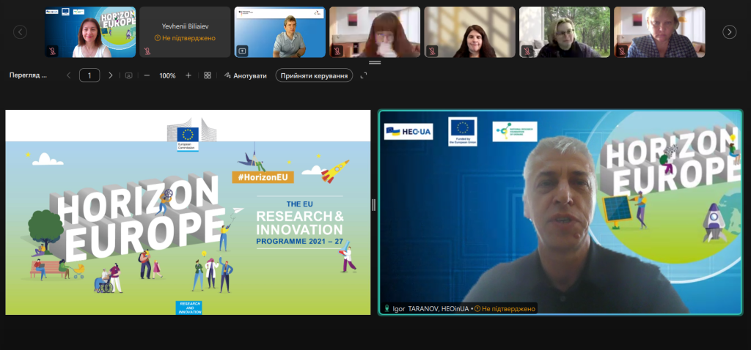Image resolution: width=751 pixels, height=350 pixels.
Task: Click the slide number field showing 1
Action: pos(89,75)
